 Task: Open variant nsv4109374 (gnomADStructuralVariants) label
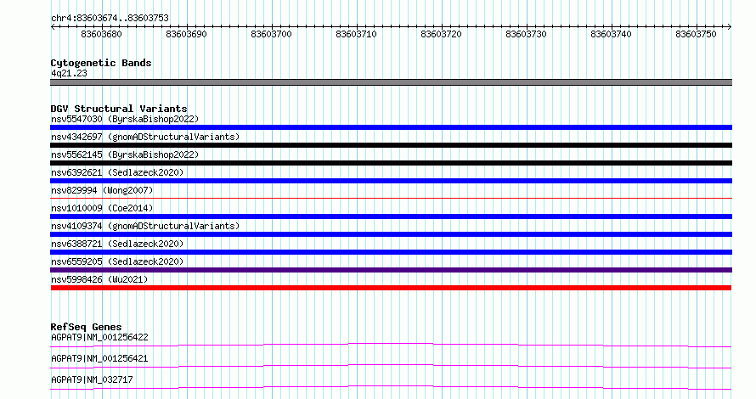click(x=145, y=226)
